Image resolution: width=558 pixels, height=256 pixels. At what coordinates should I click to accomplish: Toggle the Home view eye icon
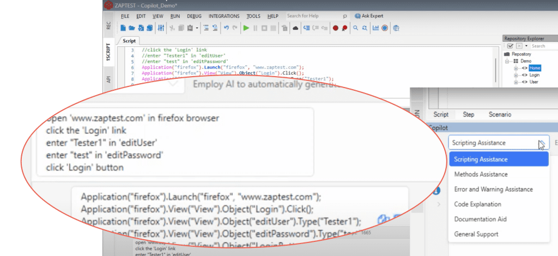(525, 68)
